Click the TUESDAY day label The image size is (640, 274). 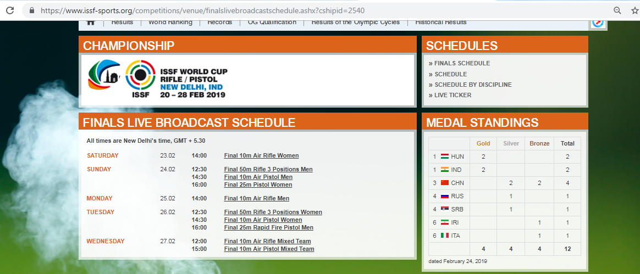click(x=101, y=212)
